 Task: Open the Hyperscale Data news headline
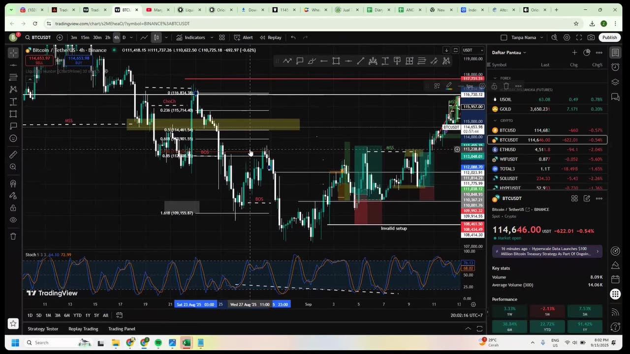click(x=547, y=251)
